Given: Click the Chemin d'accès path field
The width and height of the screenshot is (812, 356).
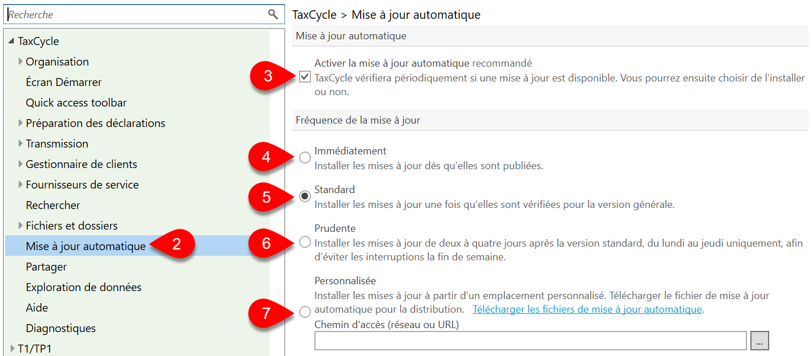Looking at the screenshot, I should coord(531,341).
